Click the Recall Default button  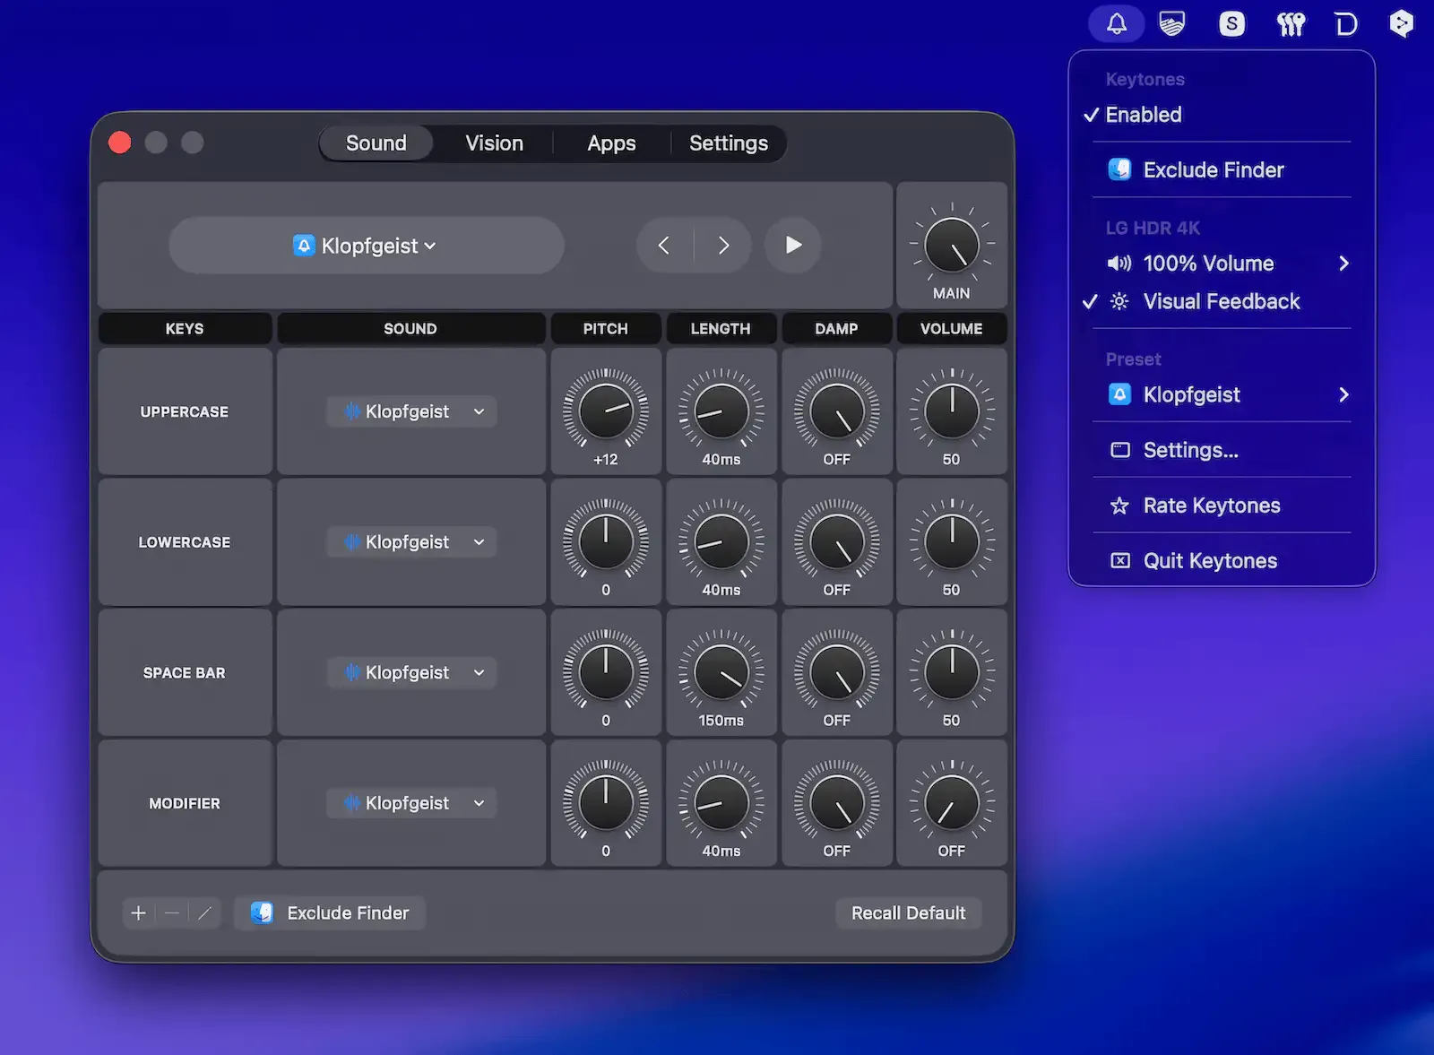(x=908, y=912)
